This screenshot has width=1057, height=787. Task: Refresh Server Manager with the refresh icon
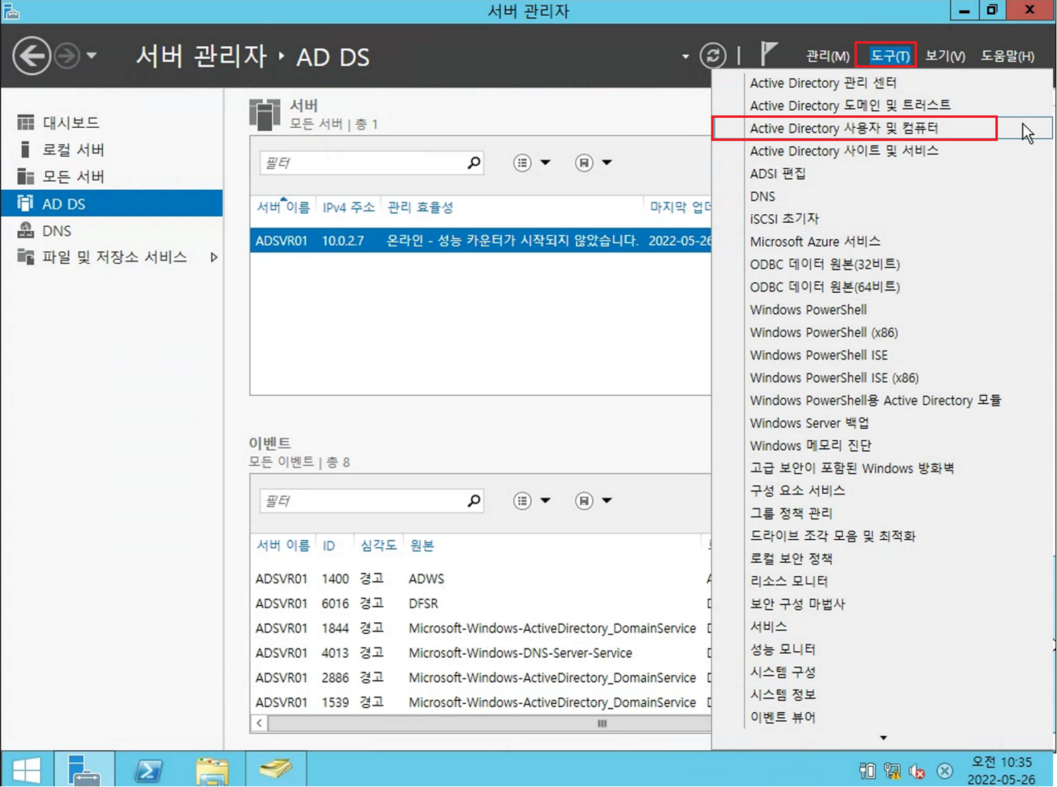(x=713, y=56)
